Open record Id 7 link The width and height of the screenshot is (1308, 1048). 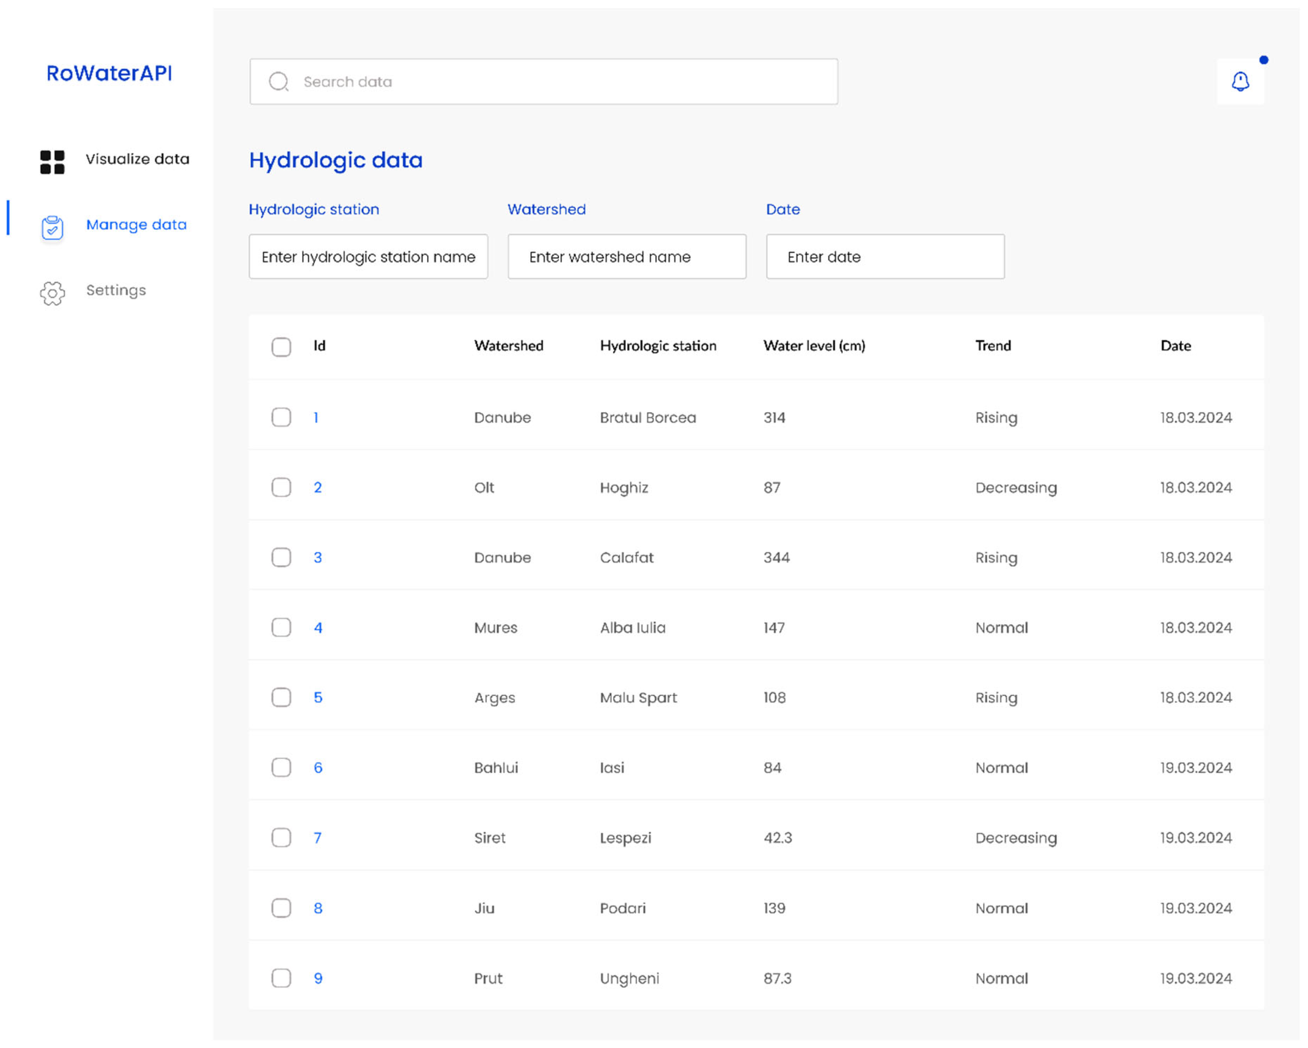(317, 838)
